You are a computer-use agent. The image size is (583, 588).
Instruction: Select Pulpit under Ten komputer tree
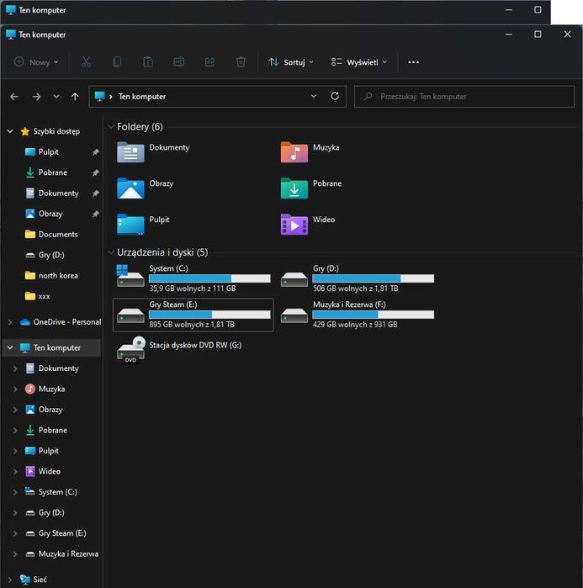pos(41,451)
